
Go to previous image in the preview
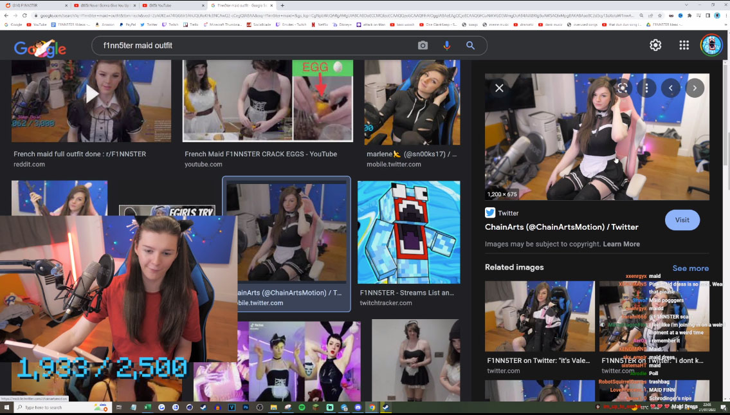coord(671,88)
